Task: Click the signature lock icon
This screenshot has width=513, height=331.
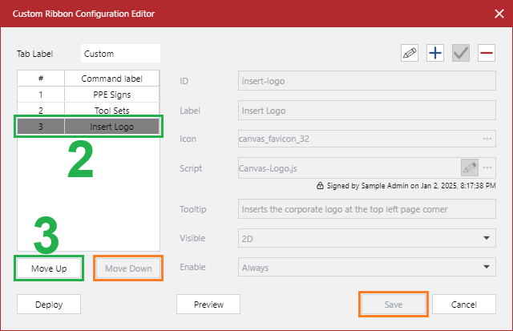Action: tap(320, 184)
